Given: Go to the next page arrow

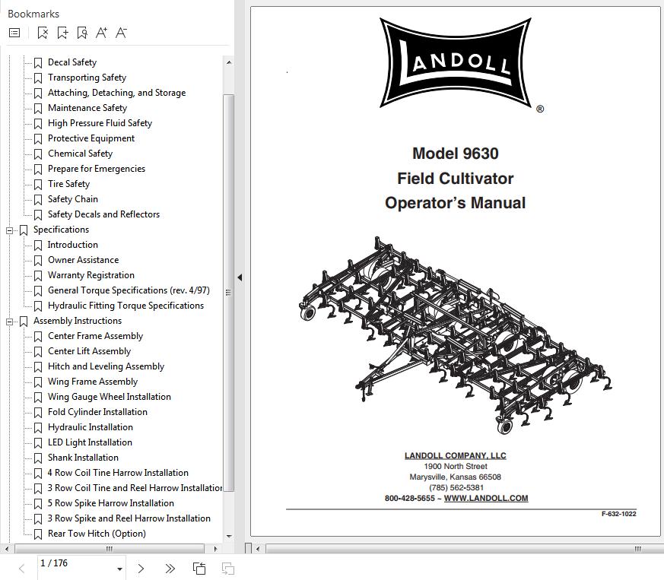Looking at the screenshot, I should click(x=141, y=569).
